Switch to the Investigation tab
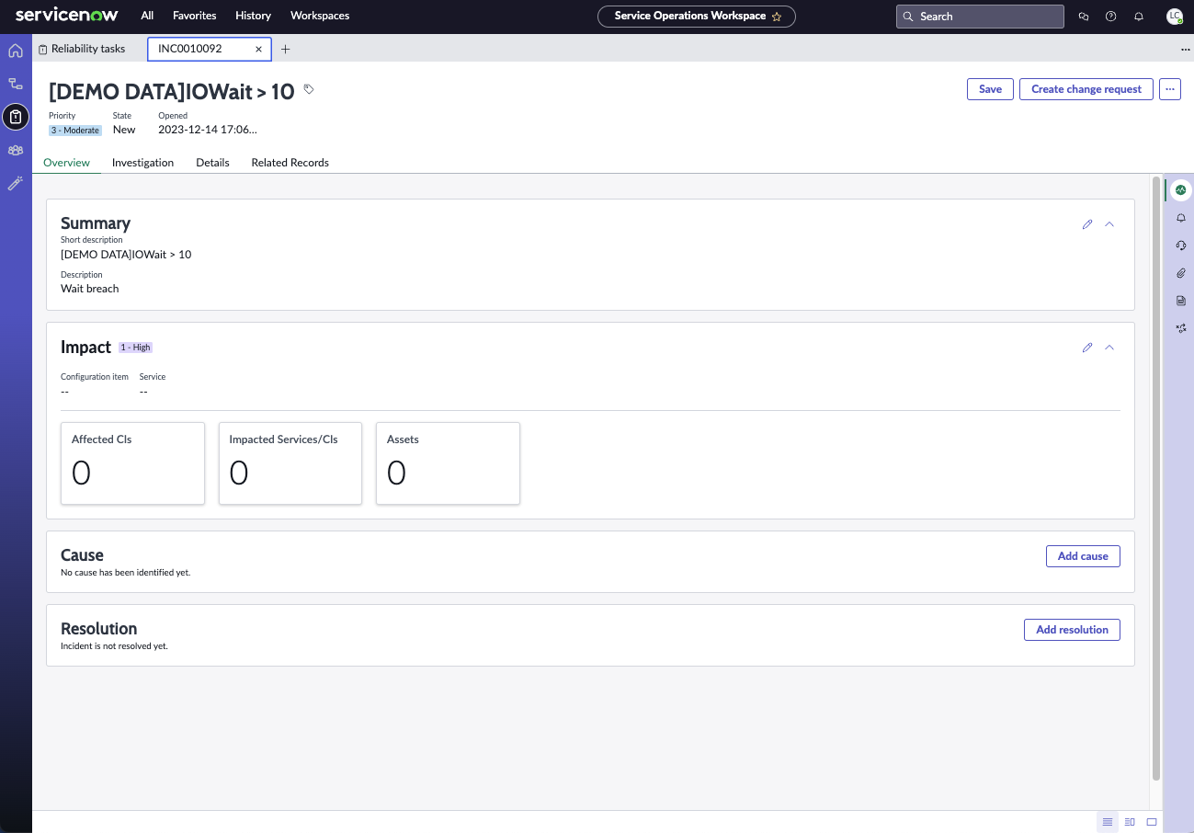 [x=142, y=163]
